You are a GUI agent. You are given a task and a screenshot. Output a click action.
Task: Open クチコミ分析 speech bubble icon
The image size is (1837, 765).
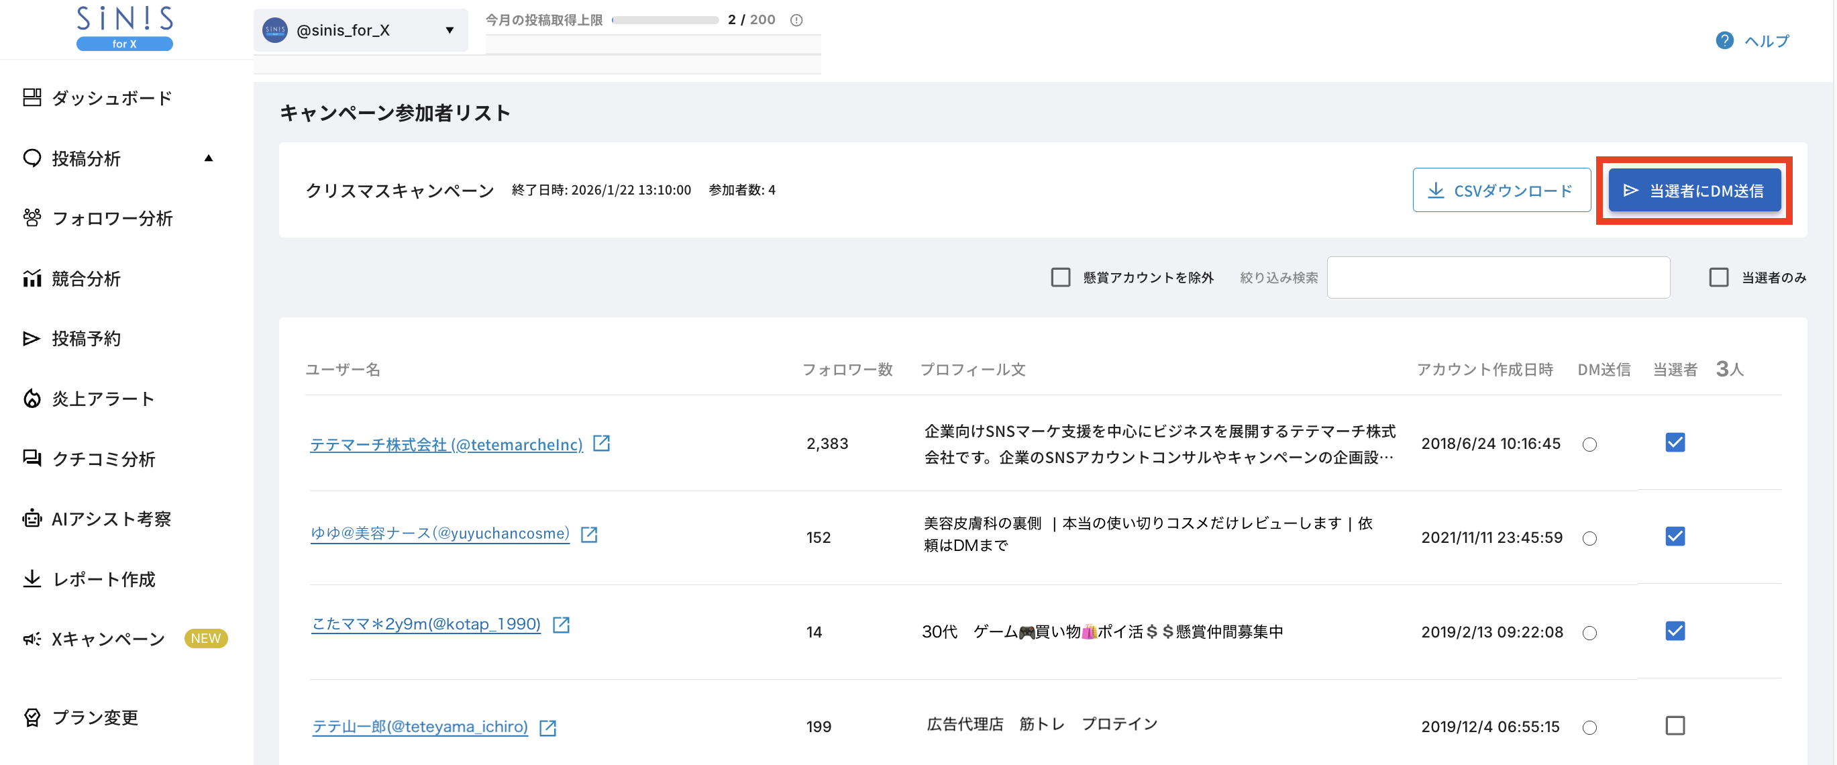pos(32,458)
